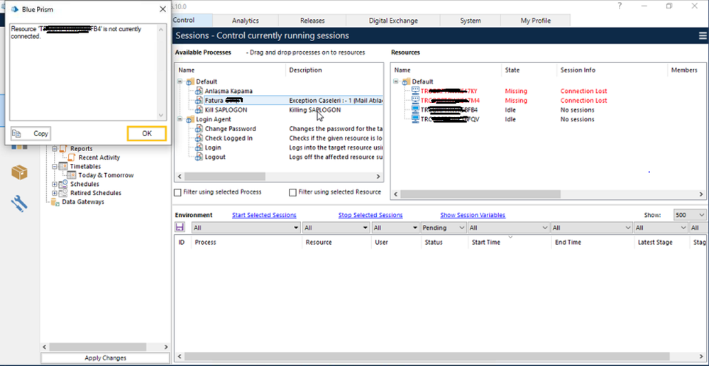Click the Timetables calendar icon
This screenshot has height=366, width=709.
63,166
